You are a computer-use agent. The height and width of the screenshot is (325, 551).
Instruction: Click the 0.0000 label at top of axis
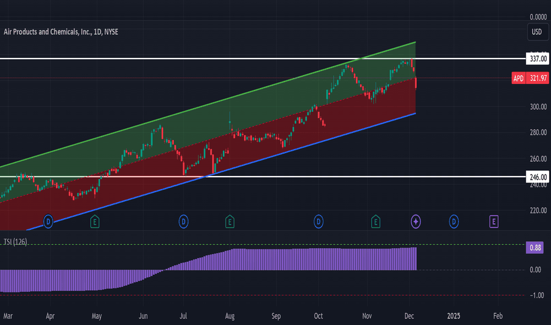point(538,17)
